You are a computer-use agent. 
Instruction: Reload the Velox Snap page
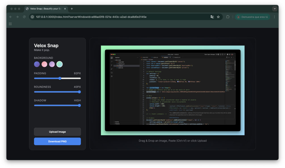pyautogui.click(x=24, y=17)
